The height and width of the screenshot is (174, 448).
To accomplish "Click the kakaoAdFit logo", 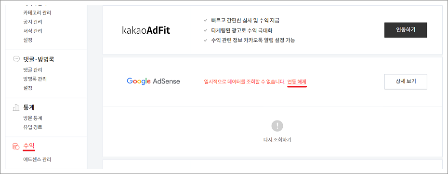I will tap(146, 30).
